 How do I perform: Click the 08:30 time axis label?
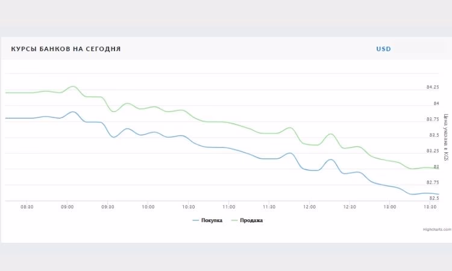tap(27, 207)
